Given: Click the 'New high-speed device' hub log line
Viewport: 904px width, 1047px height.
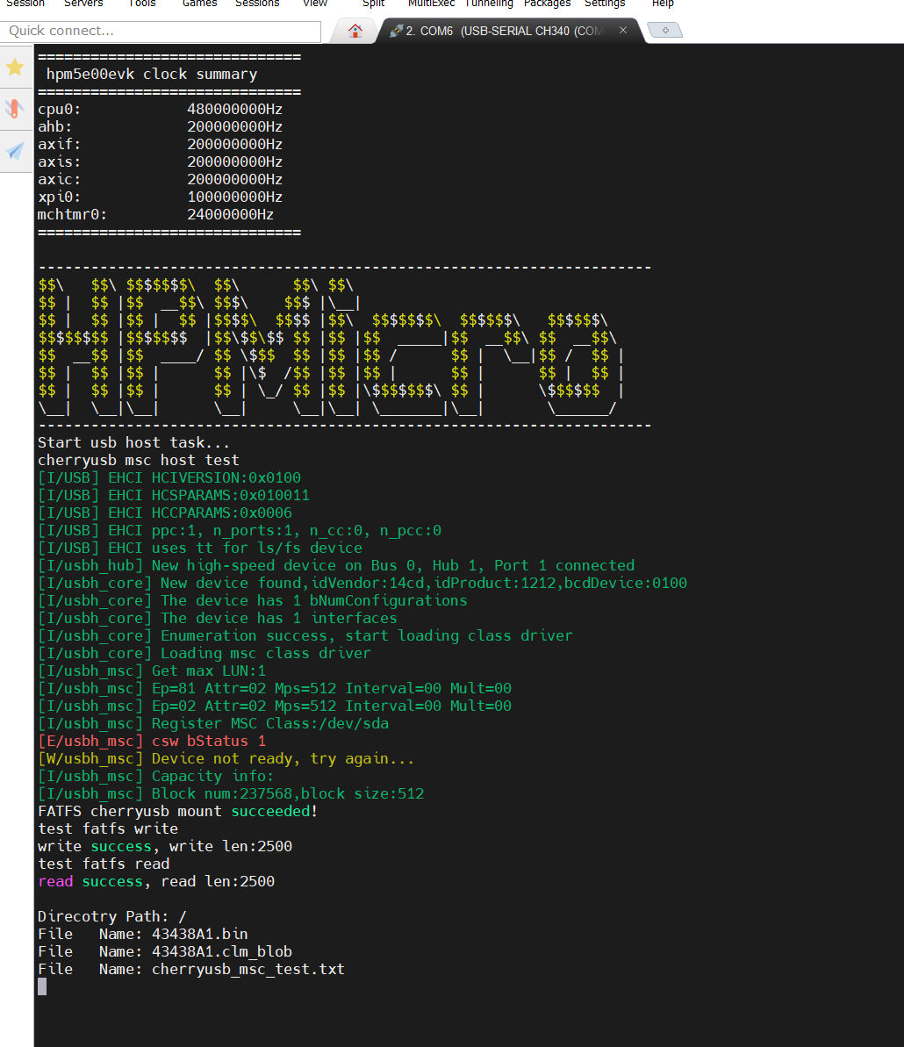Looking at the screenshot, I should (x=336, y=565).
